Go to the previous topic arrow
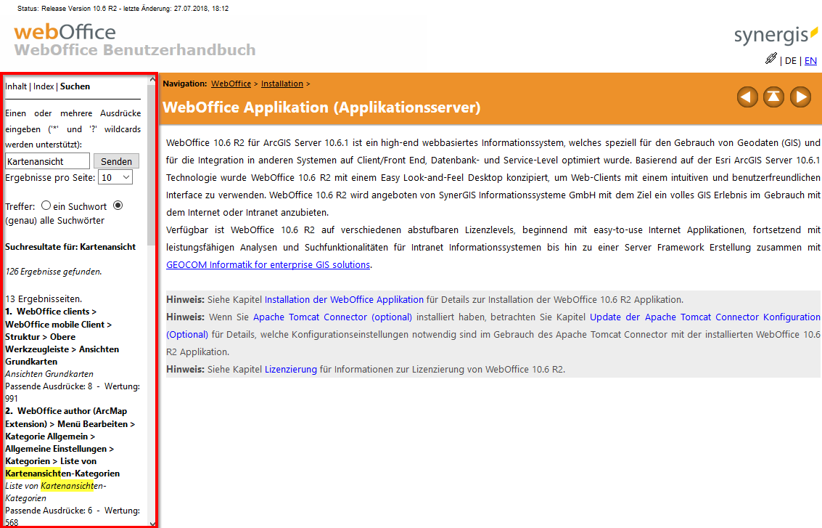Image resolution: width=822 pixels, height=528 pixels. (x=747, y=97)
